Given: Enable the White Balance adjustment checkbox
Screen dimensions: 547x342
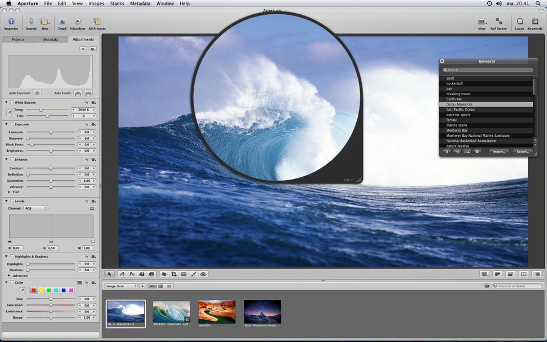Looking at the screenshot, I should 12,103.
